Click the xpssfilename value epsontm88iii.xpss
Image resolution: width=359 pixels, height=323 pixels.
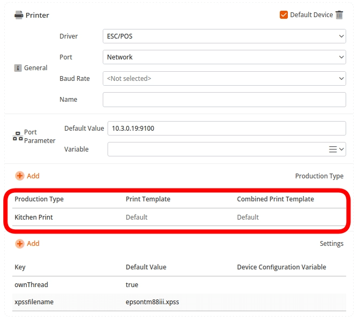(x=152, y=302)
